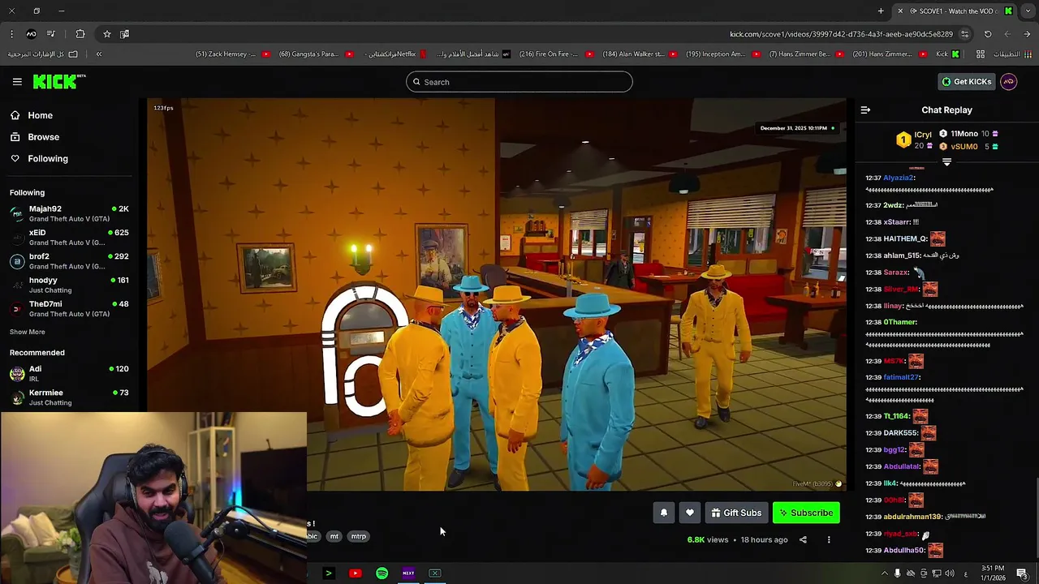Open Spotify from the taskbar

click(x=382, y=573)
